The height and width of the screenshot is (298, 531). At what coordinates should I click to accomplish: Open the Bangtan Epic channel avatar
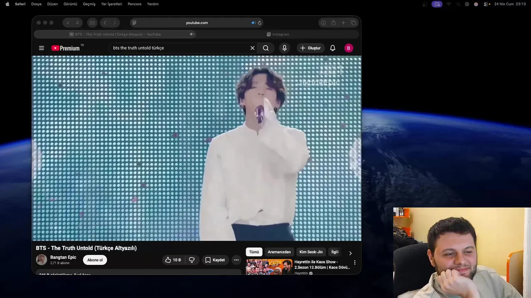click(x=41, y=260)
